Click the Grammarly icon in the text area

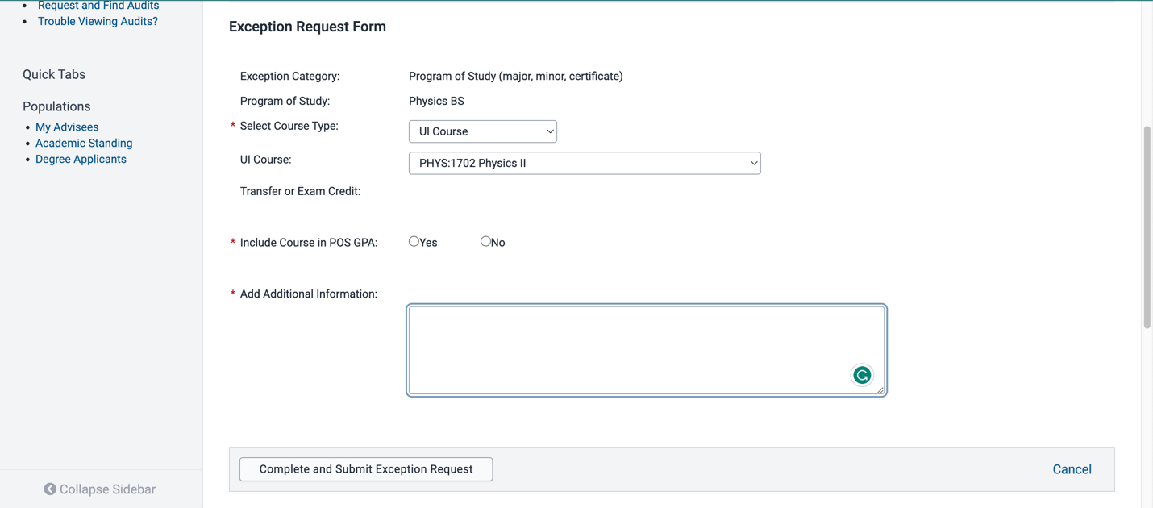(862, 375)
